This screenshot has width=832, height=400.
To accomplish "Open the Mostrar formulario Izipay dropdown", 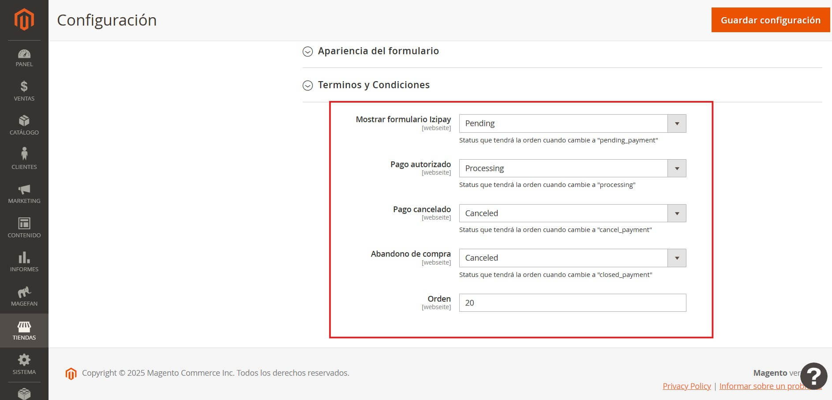I will [x=572, y=123].
